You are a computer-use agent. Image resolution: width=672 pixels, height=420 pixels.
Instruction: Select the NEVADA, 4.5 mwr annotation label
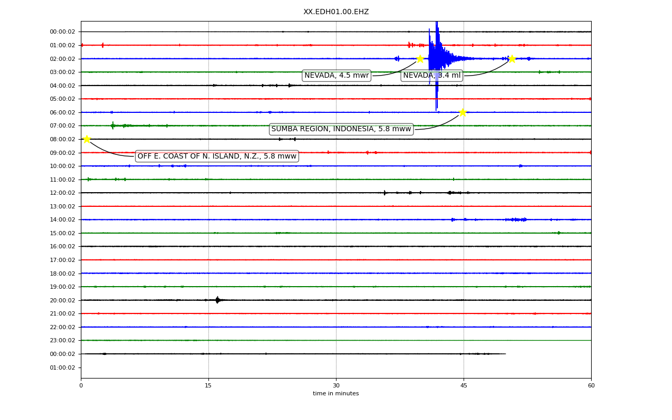[x=337, y=76]
